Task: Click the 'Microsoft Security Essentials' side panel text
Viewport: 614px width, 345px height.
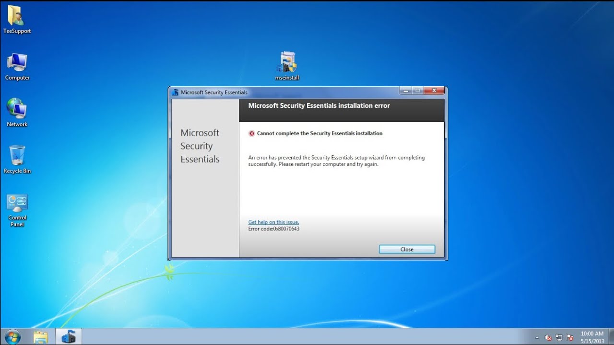Action: (200, 146)
